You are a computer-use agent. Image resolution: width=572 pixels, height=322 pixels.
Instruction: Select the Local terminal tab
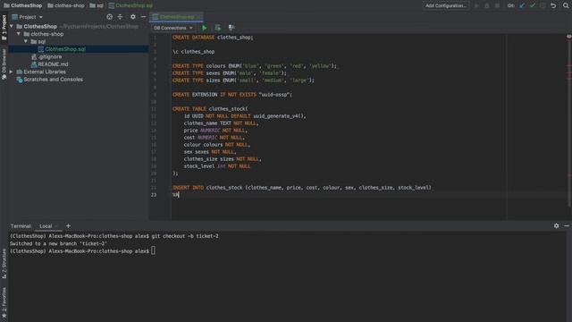pos(46,226)
